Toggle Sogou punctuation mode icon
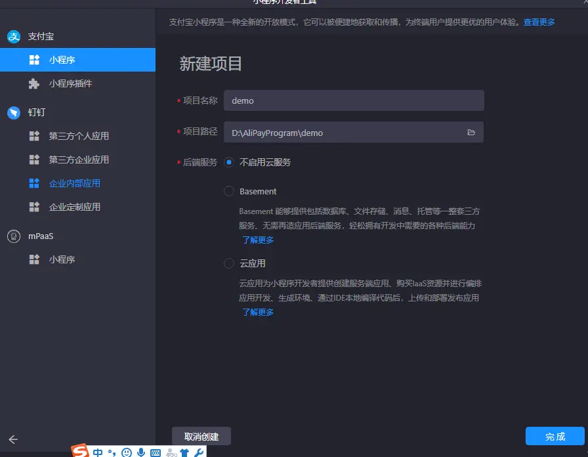The height and width of the screenshot is (457, 588). point(112,452)
